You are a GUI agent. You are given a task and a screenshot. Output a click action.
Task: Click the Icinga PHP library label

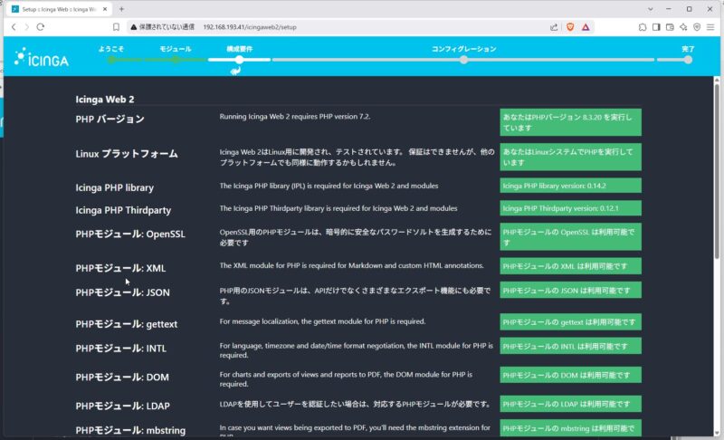(115, 188)
